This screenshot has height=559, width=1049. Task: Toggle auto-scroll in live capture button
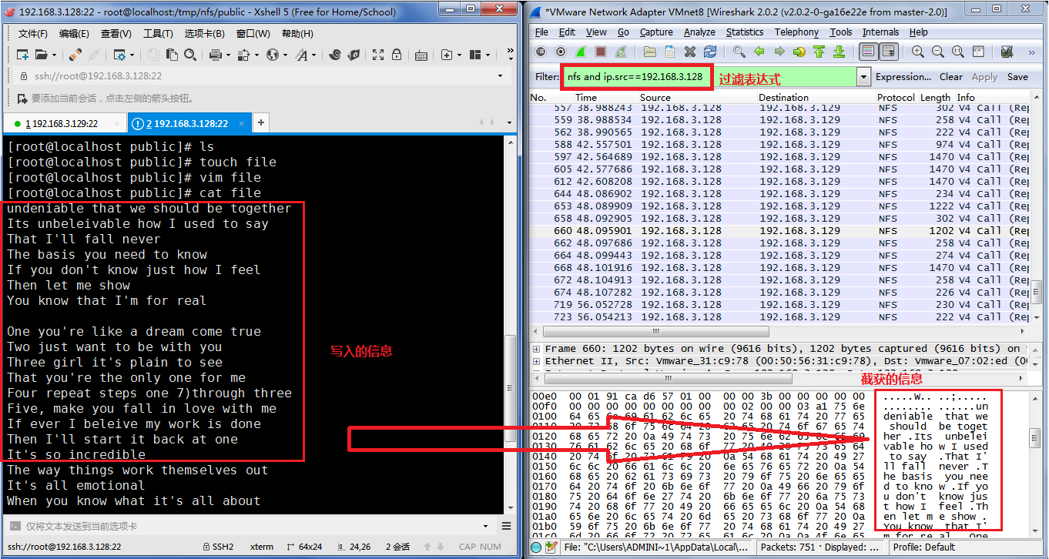[889, 52]
